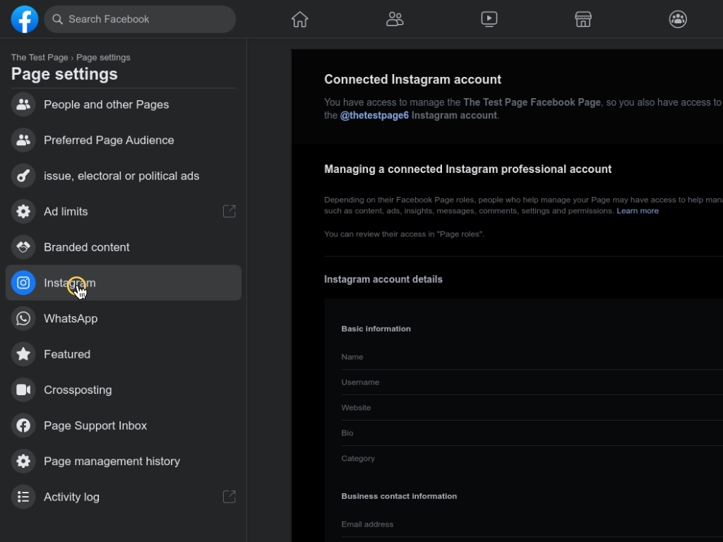Click the guitar icon for political ads
The width and height of the screenshot is (723, 542).
pos(23,176)
